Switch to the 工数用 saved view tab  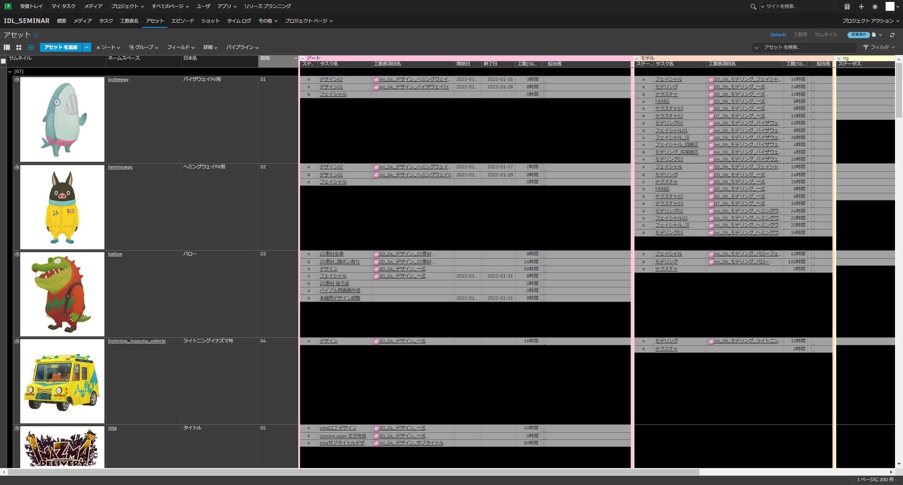(800, 35)
